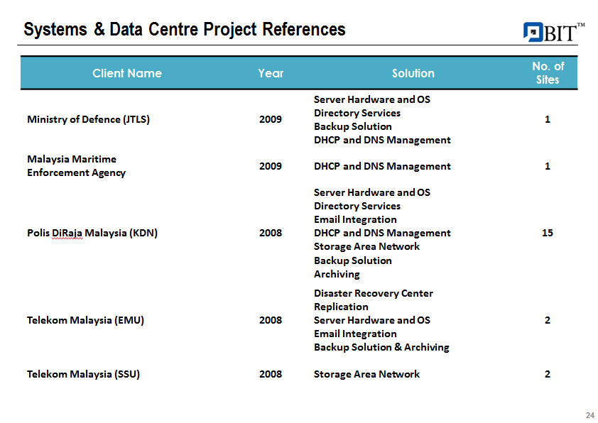Screen dimensions: 598x423
Task: Select the slide title about Project References
Action: (185, 30)
